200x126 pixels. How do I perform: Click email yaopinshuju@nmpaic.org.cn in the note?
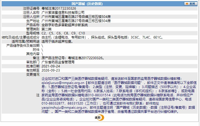point(64,108)
